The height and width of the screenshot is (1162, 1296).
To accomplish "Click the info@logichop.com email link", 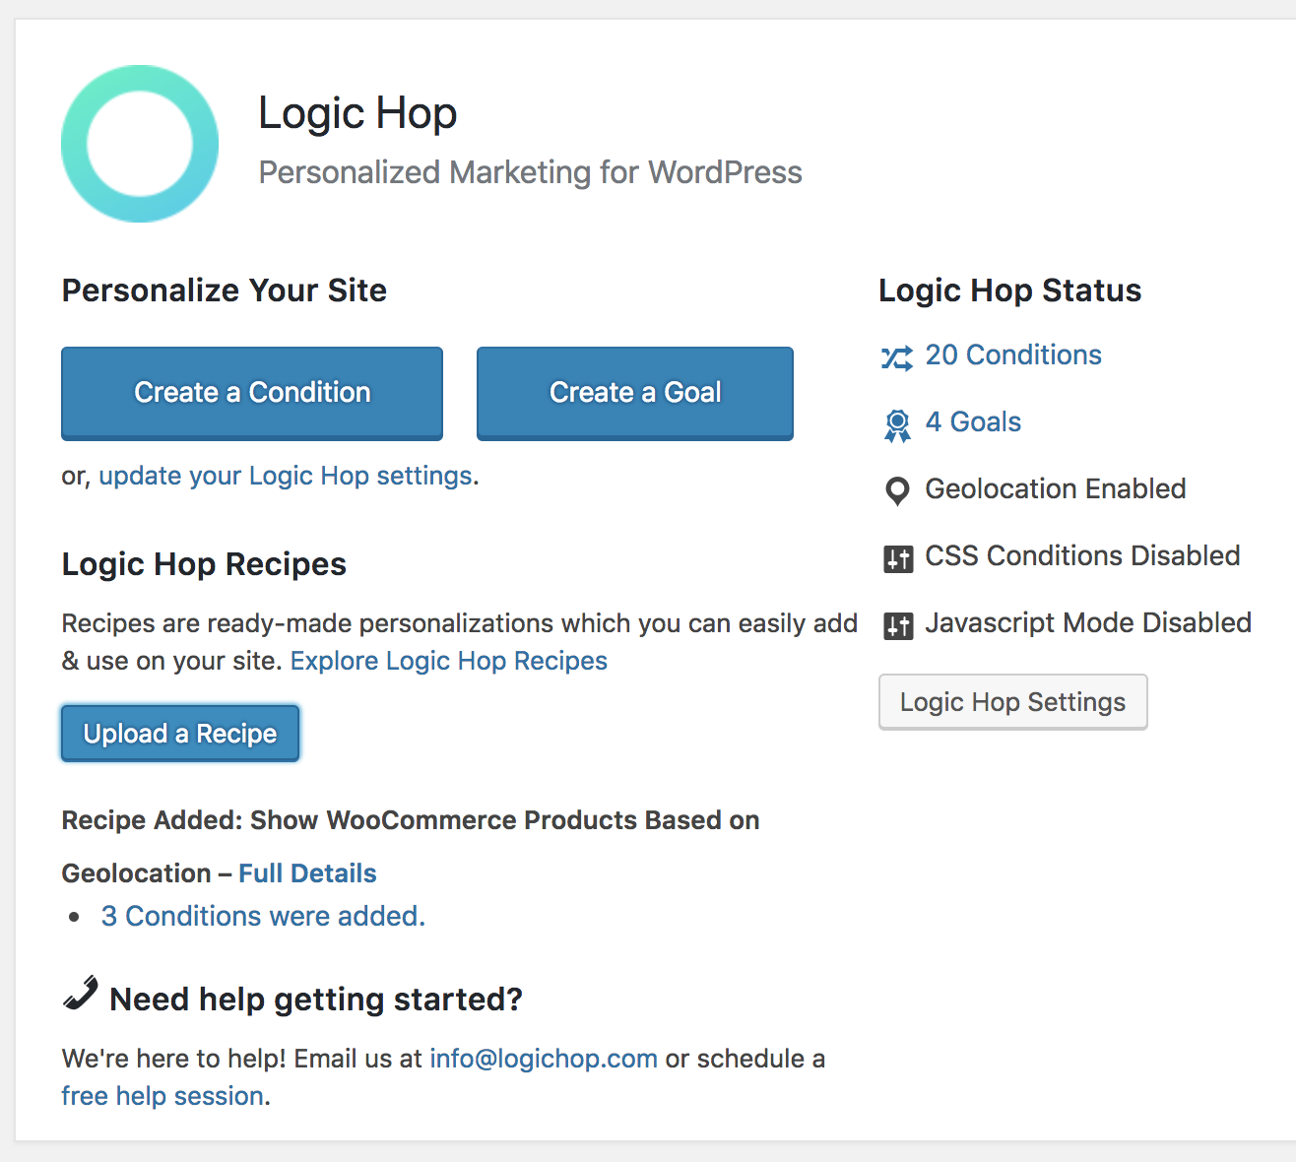I will click(x=544, y=1059).
